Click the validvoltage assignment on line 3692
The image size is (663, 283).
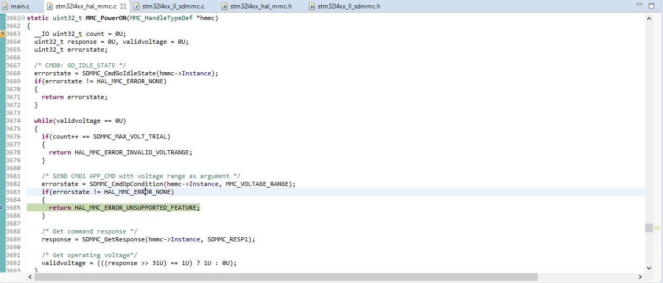(x=139, y=263)
